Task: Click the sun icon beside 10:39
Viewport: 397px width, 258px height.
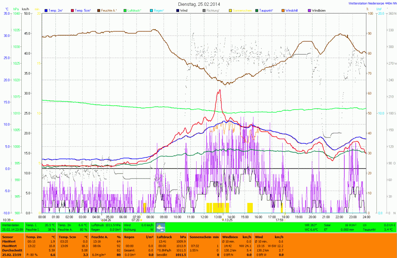Action: click(13, 220)
